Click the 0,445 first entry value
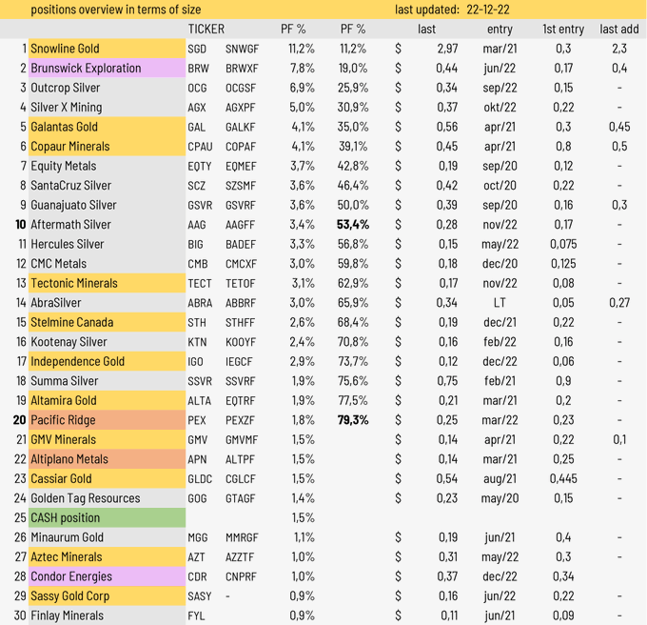 (563, 478)
